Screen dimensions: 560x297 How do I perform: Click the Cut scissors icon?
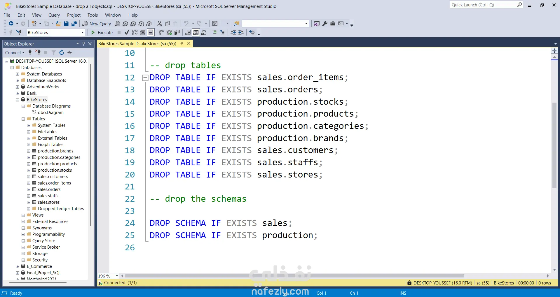[x=160, y=24]
